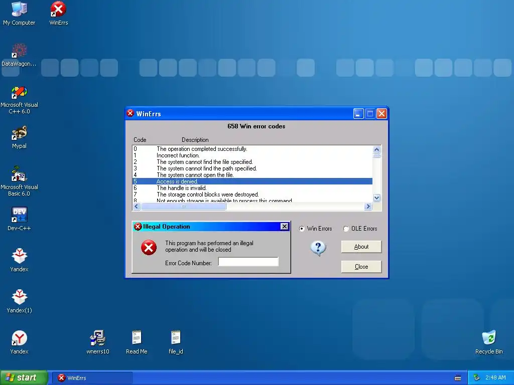Click the large red error X icon
The height and width of the screenshot is (385, 514).
click(149, 247)
